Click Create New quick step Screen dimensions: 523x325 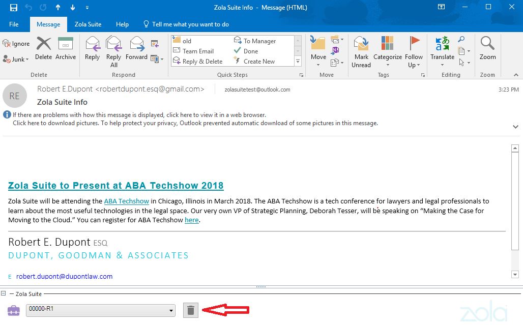pos(254,62)
